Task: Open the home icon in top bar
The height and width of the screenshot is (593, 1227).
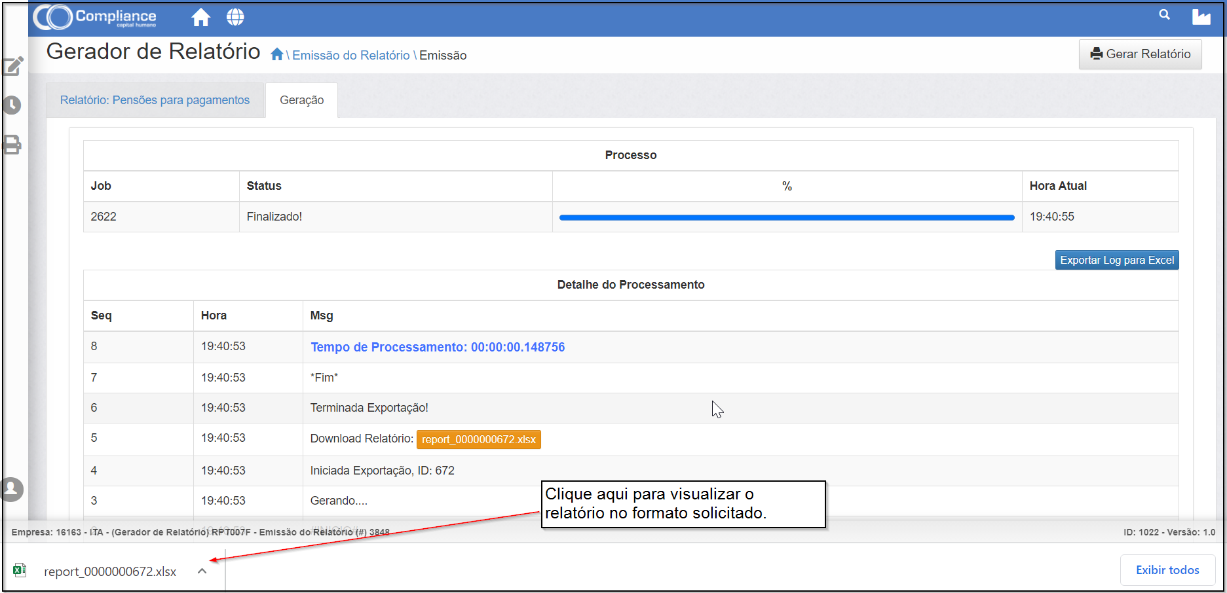Action: click(201, 17)
